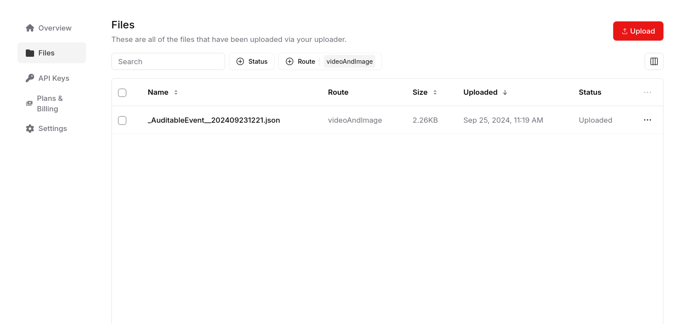Click the 2.26KB size cell
The height and width of the screenshot is (324, 684).
425,120
